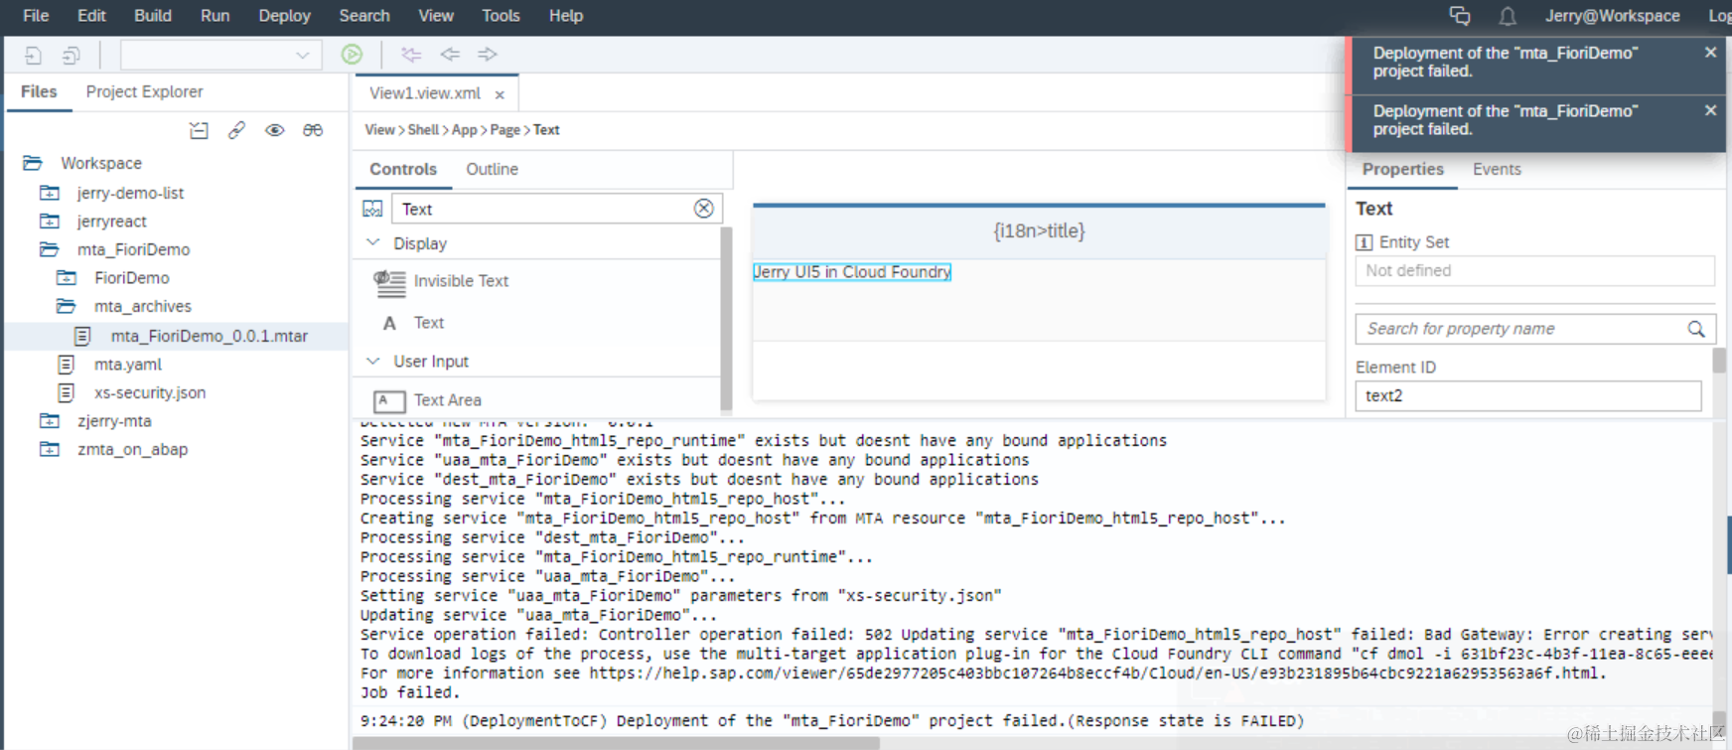
Task: Click the mta.yaml file icon
Action: point(67,365)
